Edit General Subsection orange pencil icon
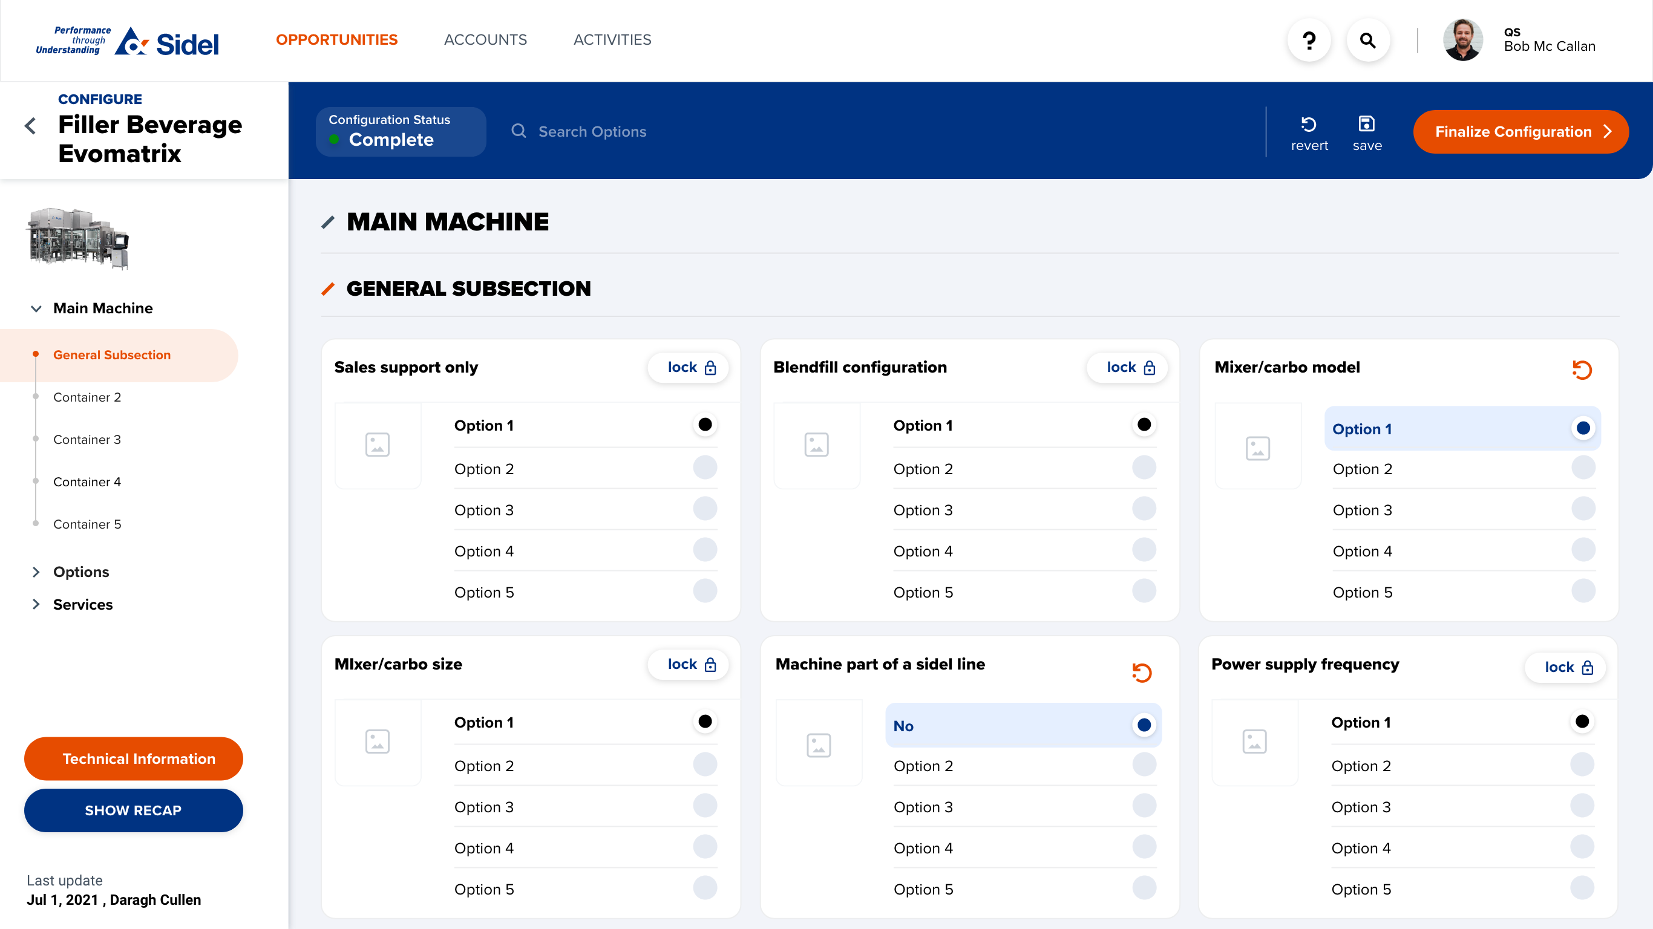Screen dimensions: 1653x929 click(x=328, y=289)
